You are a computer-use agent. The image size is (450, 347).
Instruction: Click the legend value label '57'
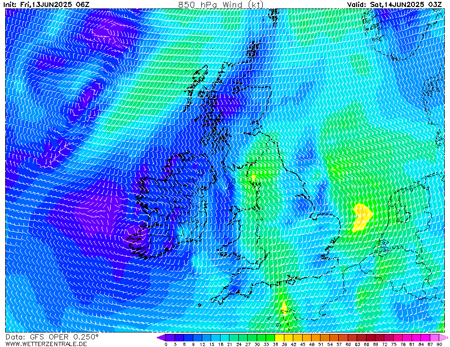tap(339, 344)
